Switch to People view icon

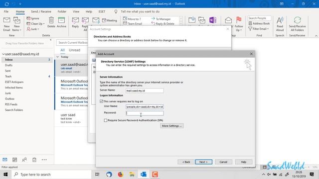point(24,160)
